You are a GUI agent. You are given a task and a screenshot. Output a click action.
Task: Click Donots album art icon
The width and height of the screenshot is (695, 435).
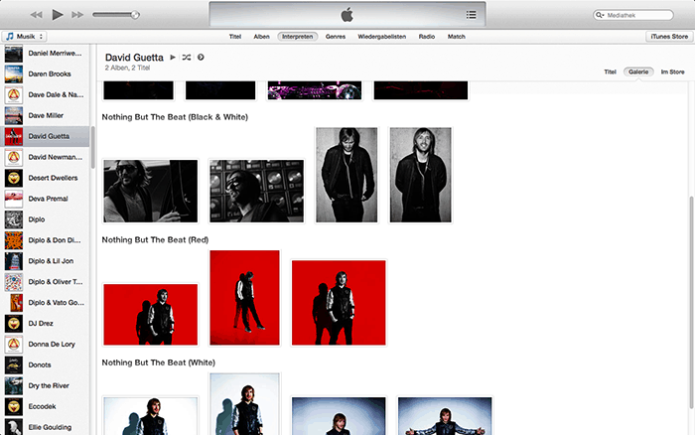click(14, 365)
